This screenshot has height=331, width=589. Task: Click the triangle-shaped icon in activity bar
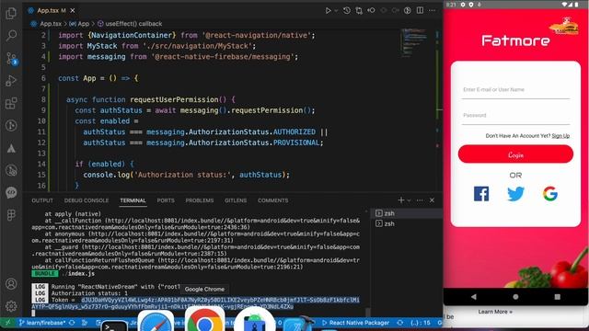(x=11, y=148)
